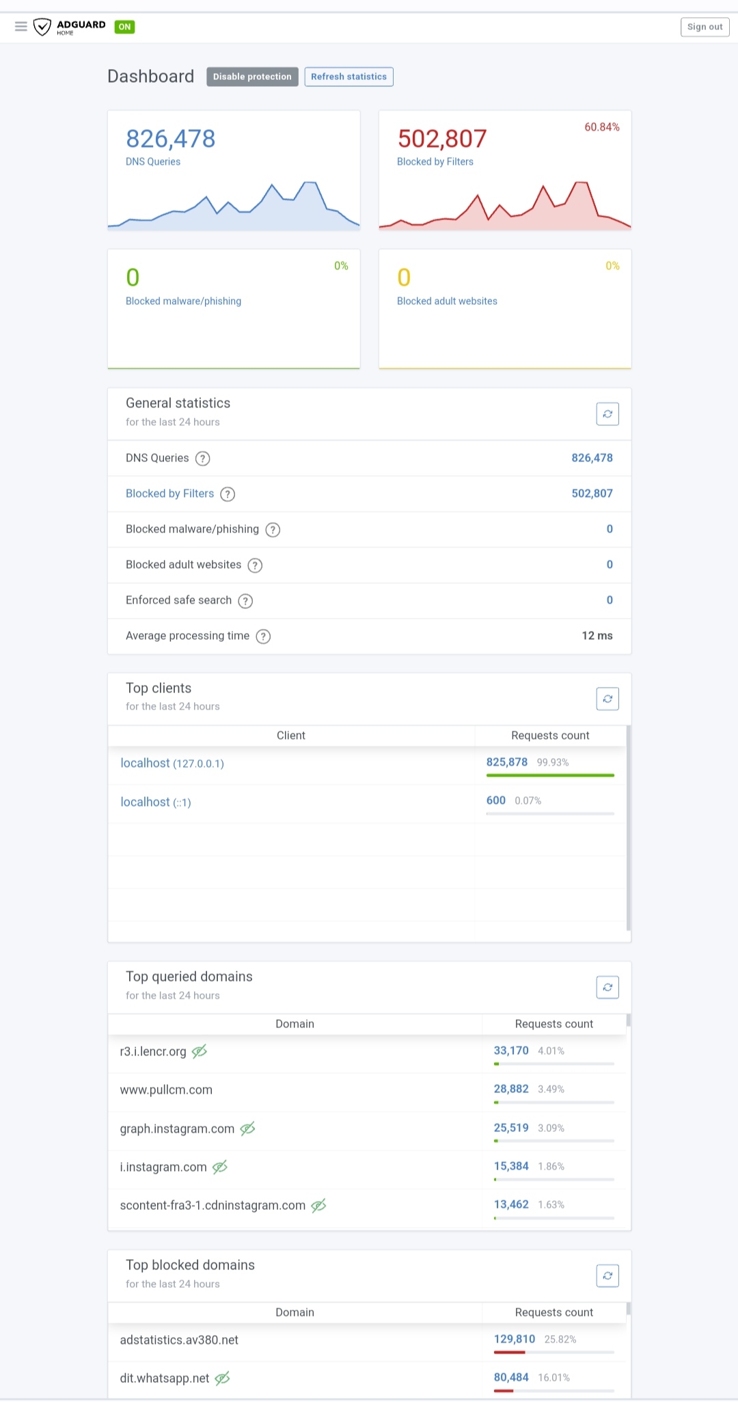Open the Average processing time help tooltip
The image size is (738, 1402).
point(263,636)
